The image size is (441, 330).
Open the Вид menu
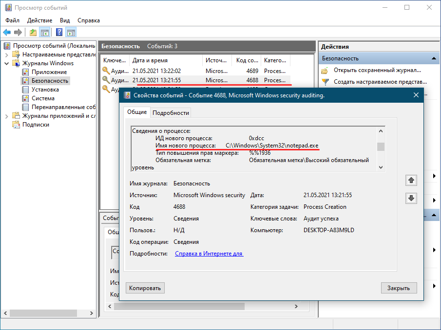pyautogui.click(x=65, y=20)
